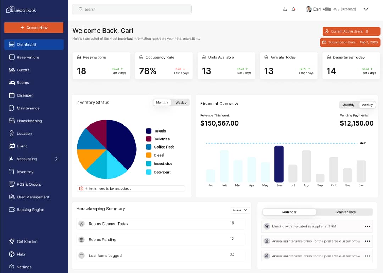Viewport: 383px width, 273px height.
Task: Open the Departure's Today stat card
Action: coord(351,65)
